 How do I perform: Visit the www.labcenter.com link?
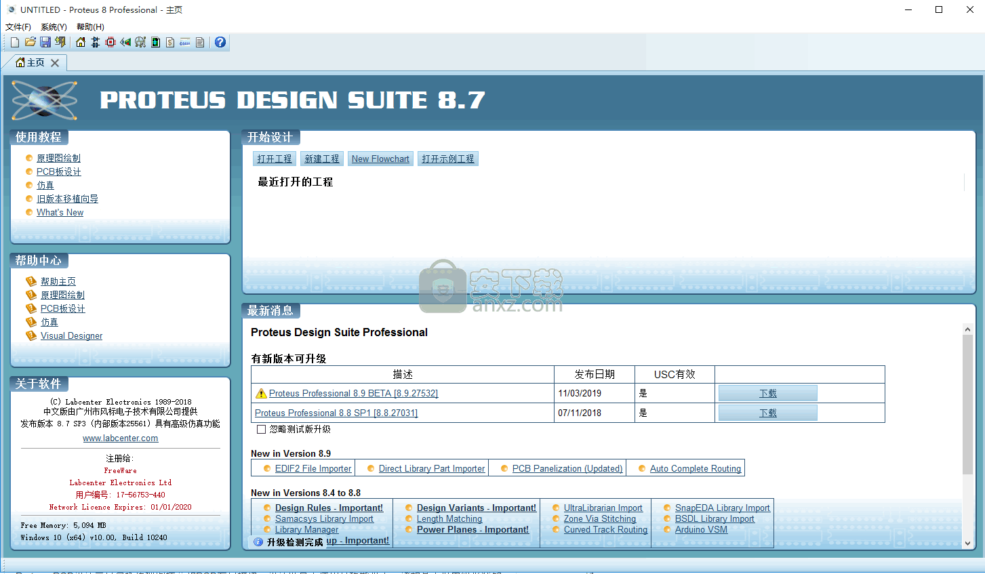pyautogui.click(x=121, y=438)
